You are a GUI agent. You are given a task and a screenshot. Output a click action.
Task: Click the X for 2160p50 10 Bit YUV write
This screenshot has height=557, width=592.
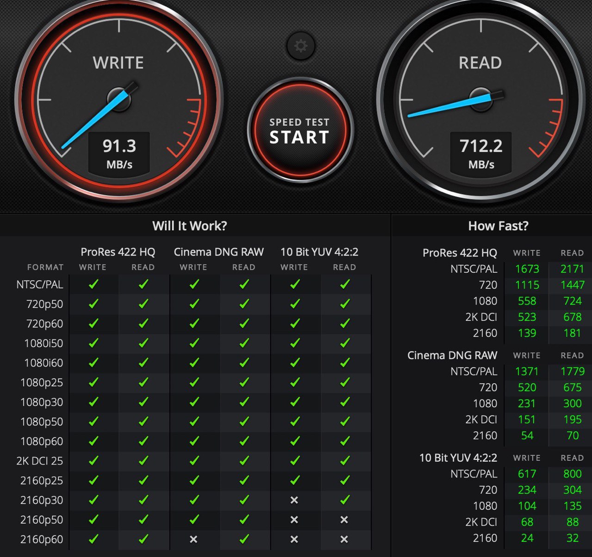(294, 520)
